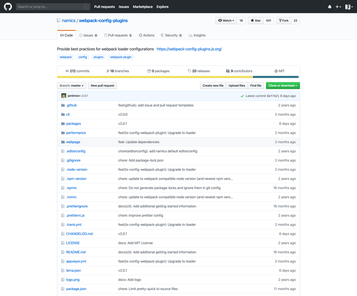Click the cli folder icon
This screenshot has width=357, height=296.
(63, 114)
